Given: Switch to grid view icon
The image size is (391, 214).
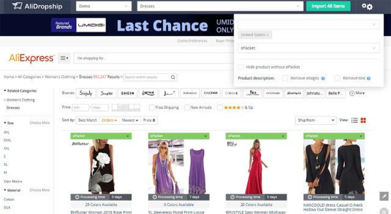Looking at the screenshot, I should coord(363,120).
